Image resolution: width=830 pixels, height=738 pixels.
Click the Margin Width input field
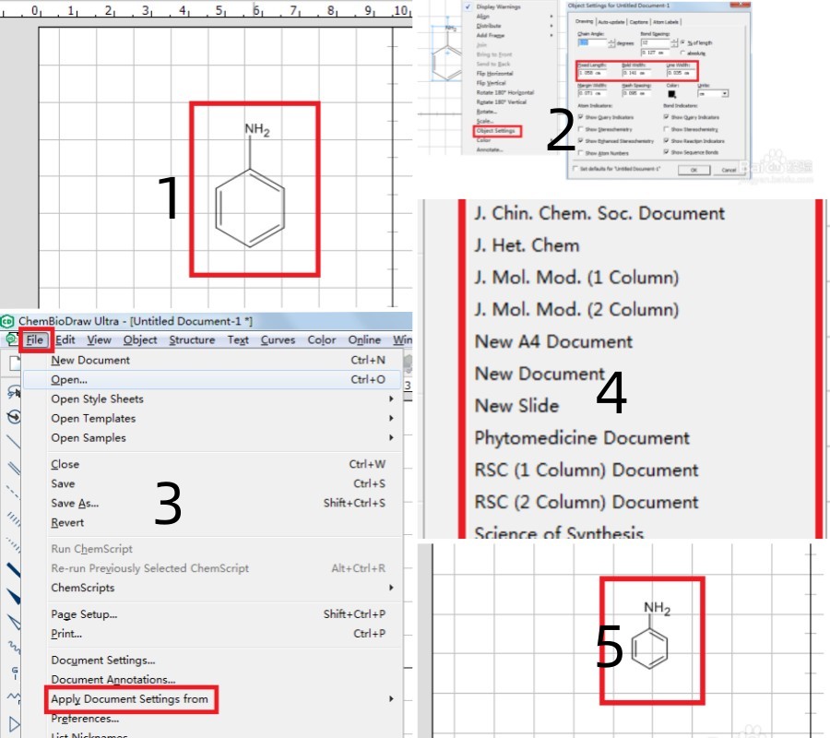point(592,93)
